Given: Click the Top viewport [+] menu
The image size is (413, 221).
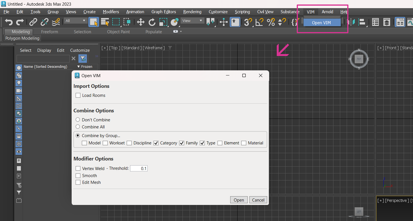Looking at the screenshot, I should tap(105, 48).
